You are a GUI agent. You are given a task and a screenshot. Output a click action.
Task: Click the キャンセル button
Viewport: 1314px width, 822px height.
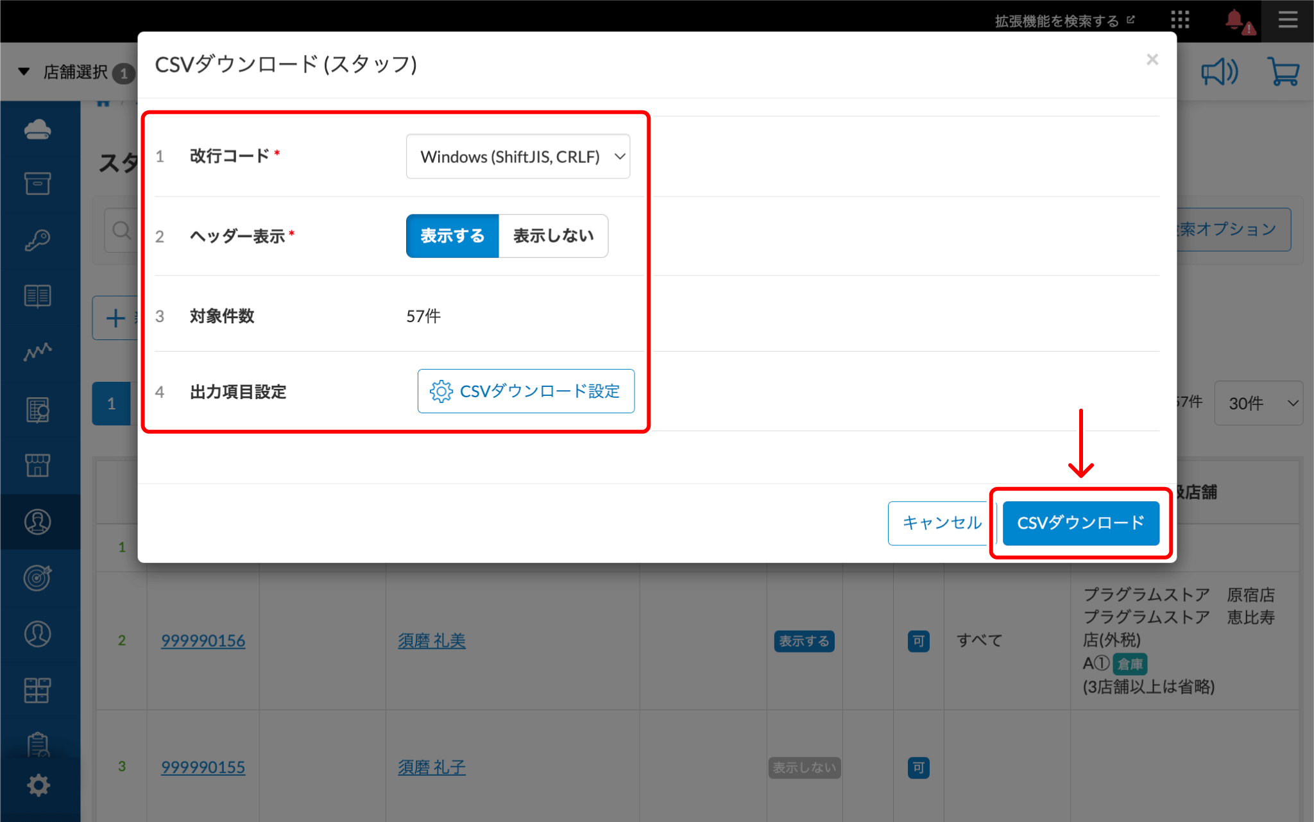tap(940, 523)
